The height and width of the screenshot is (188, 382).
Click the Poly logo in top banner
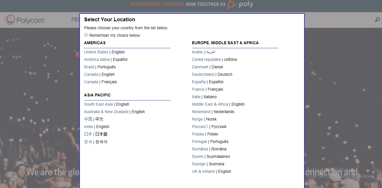coord(240,5)
